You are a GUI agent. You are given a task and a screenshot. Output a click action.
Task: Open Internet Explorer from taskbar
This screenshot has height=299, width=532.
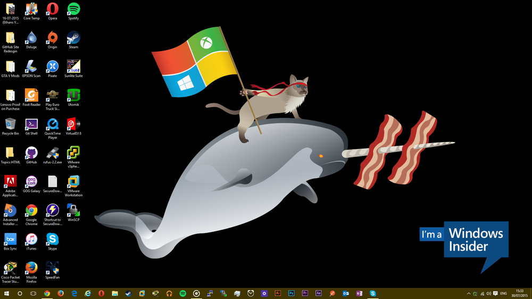88,293
